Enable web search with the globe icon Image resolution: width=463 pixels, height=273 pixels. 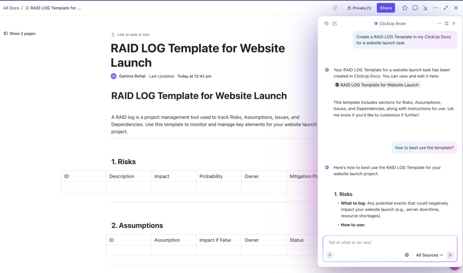407,255
